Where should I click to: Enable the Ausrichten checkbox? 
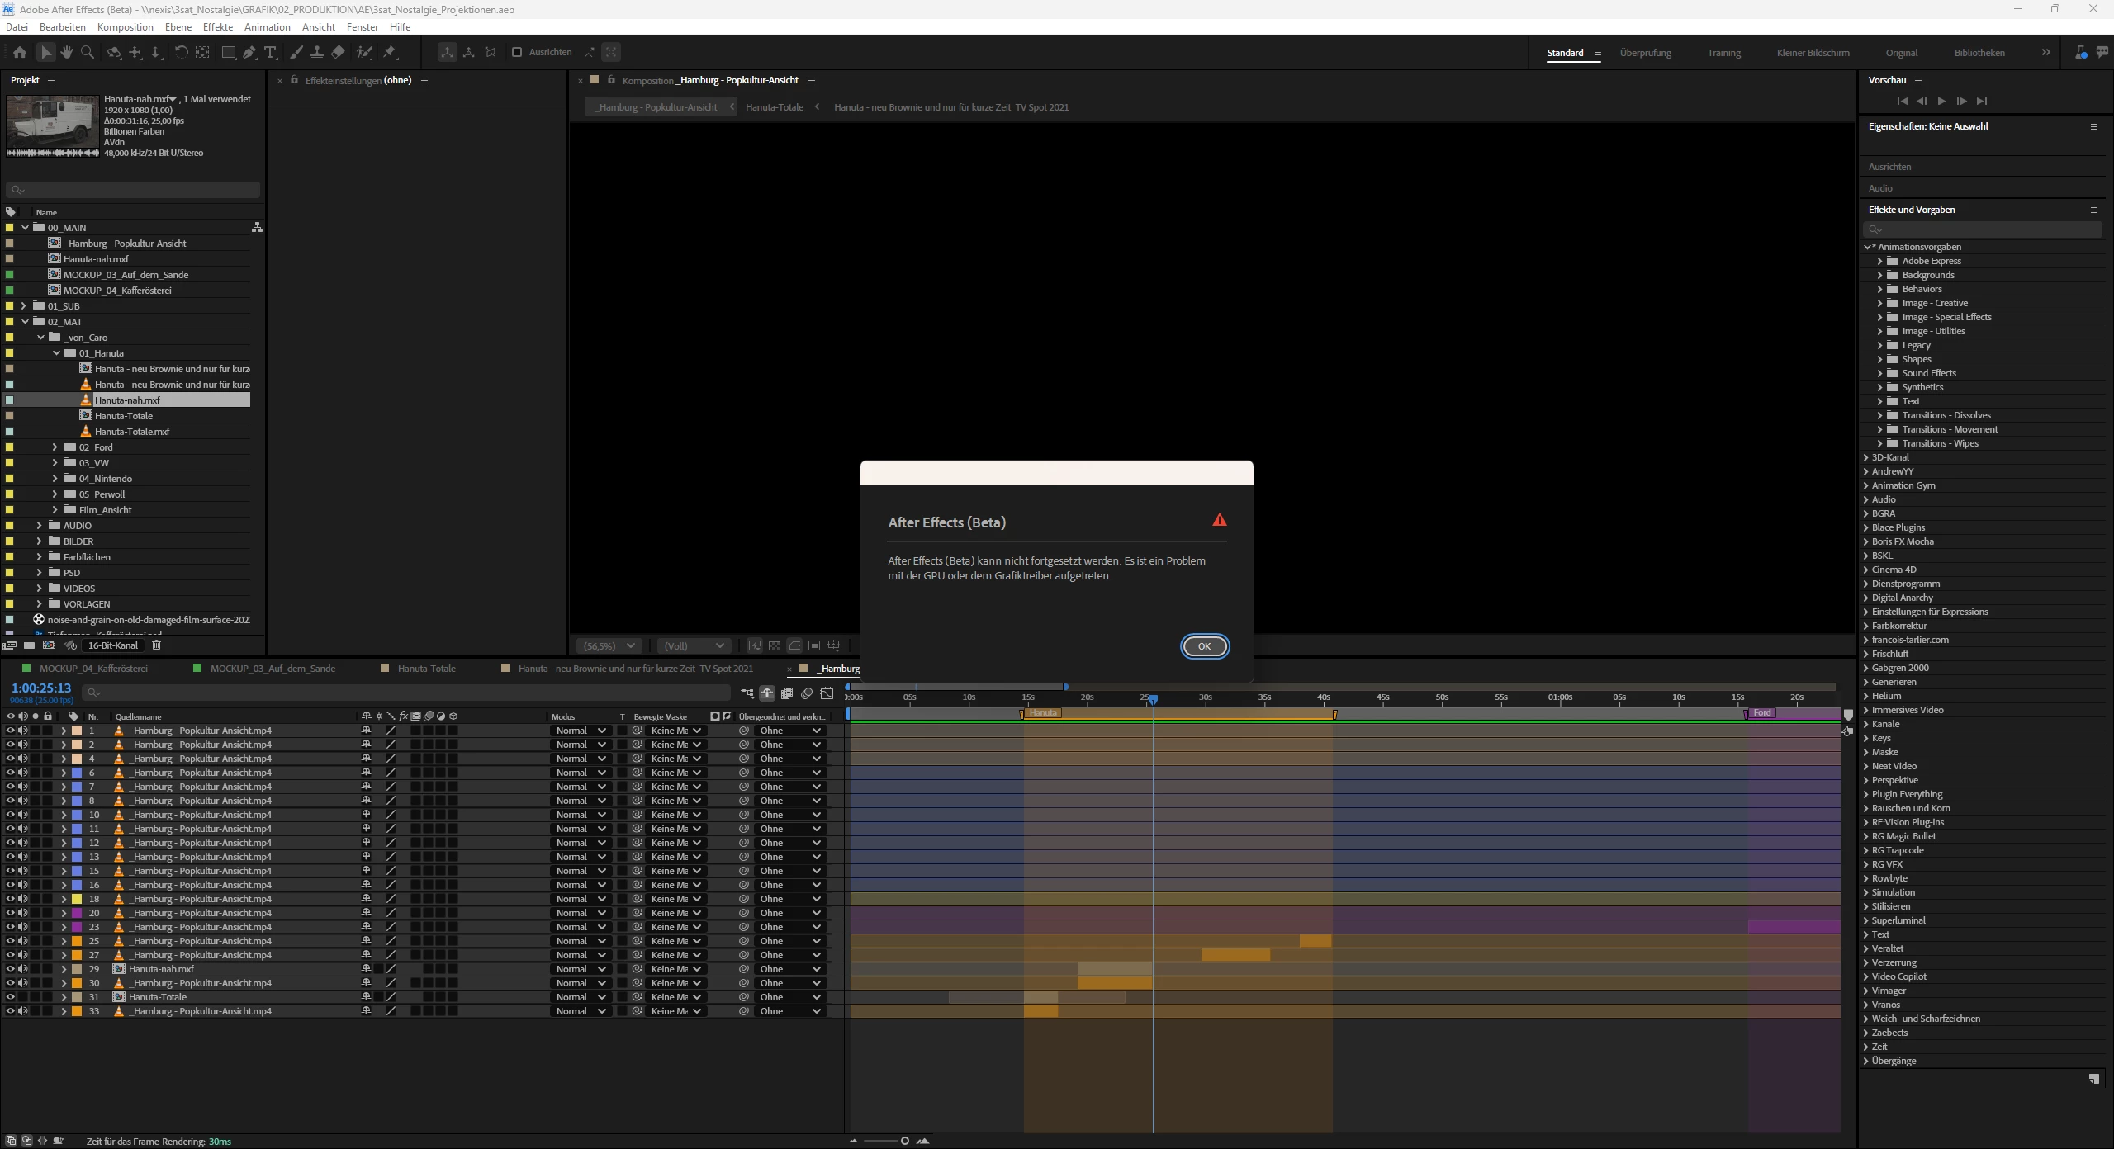(x=517, y=53)
